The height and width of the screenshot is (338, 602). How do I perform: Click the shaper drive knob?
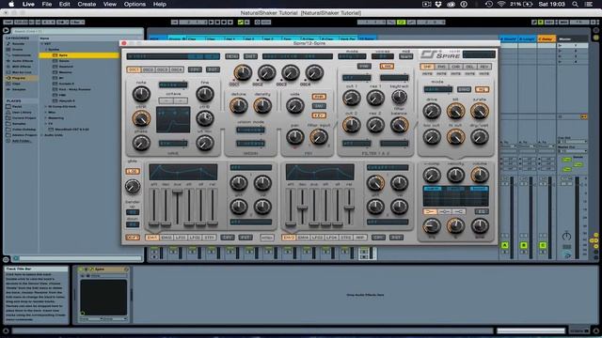(x=432, y=111)
